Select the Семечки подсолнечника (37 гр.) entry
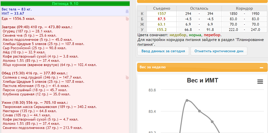The height and width of the screenshot is (133, 268). click(x=43, y=128)
